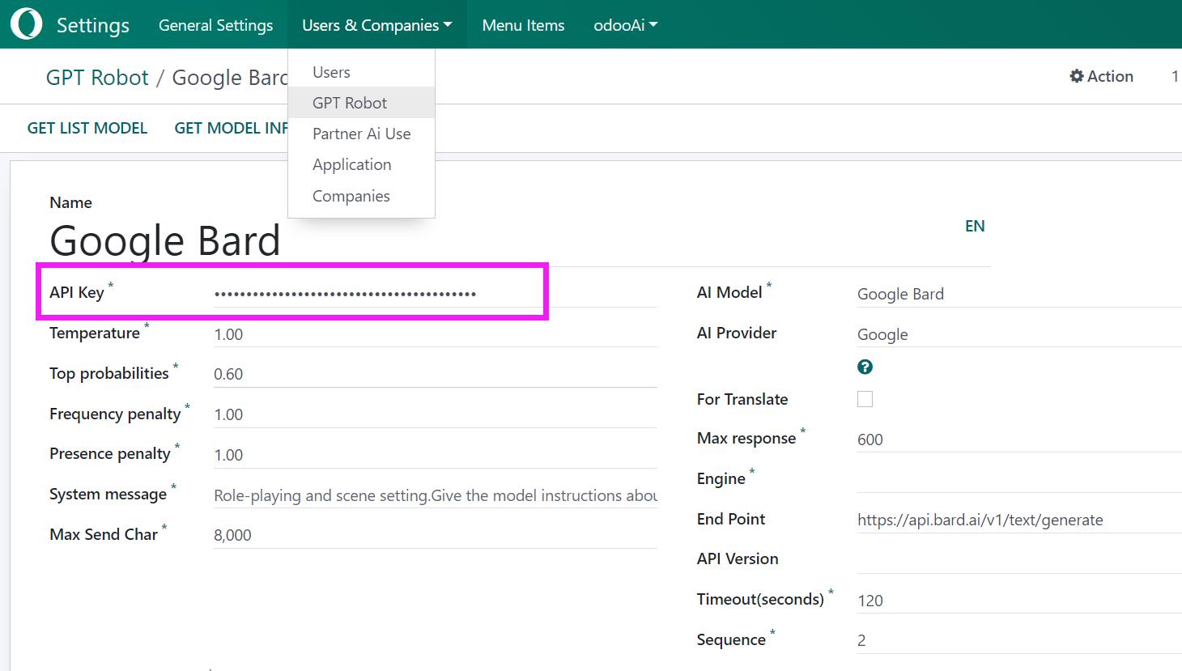Open General Settings in top bar
Screen dimensions: 1182x671
tap(215, 25)
